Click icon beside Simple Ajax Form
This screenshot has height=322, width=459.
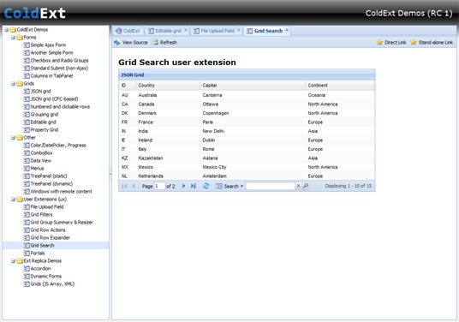click(27, 45)
